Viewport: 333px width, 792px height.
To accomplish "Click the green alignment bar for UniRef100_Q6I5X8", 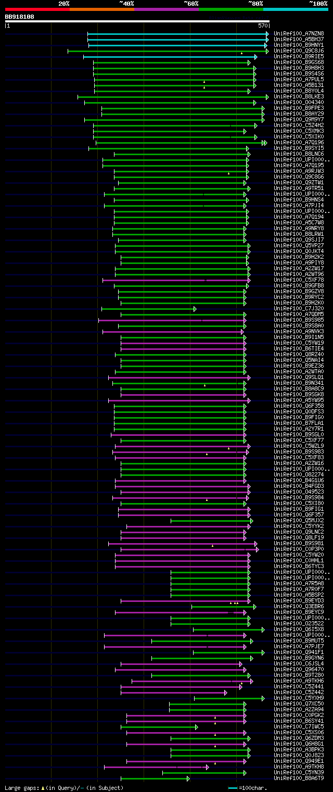I will click(229, 629).
